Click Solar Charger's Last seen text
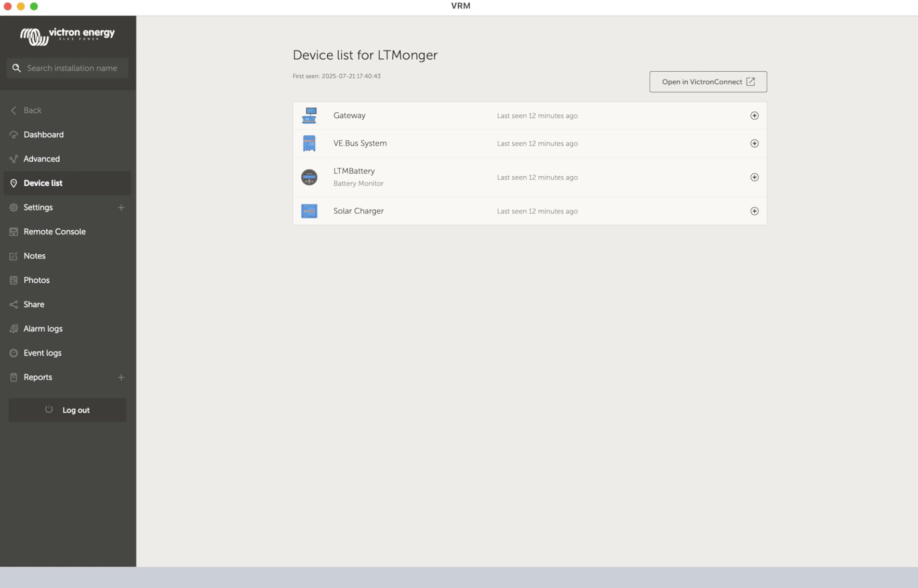918x588 pixels. (537, 211)
